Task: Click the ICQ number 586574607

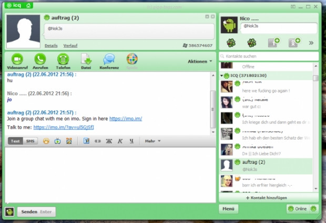Action: (200, 46)
